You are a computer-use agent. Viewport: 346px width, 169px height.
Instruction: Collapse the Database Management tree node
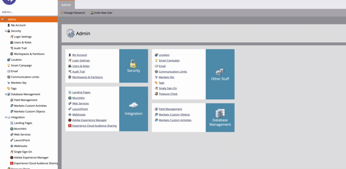6,94
